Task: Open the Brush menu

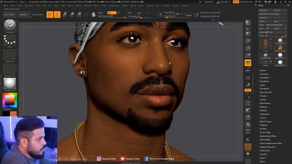Action: tap(13, 5)
